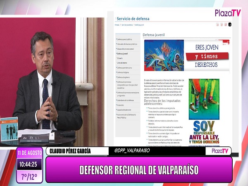Open 'Autonomía de la Defensoría Penal Pública'
The width and height of the screenshot is (248, 186).
point(126,116)
